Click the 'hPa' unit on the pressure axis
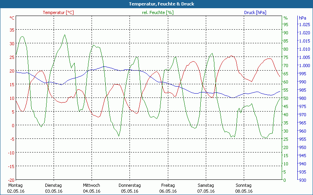This screenshot has height=195, width=313. [302, 18]
